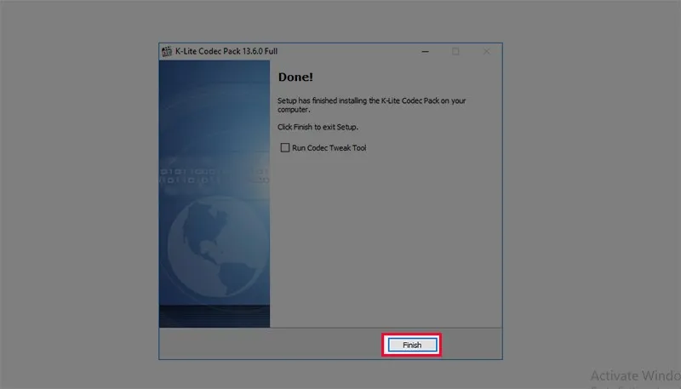Click the empty white area below the checkbox
Image resolution: width=681 pixels, height=389 pixels.
coord(383,238)
